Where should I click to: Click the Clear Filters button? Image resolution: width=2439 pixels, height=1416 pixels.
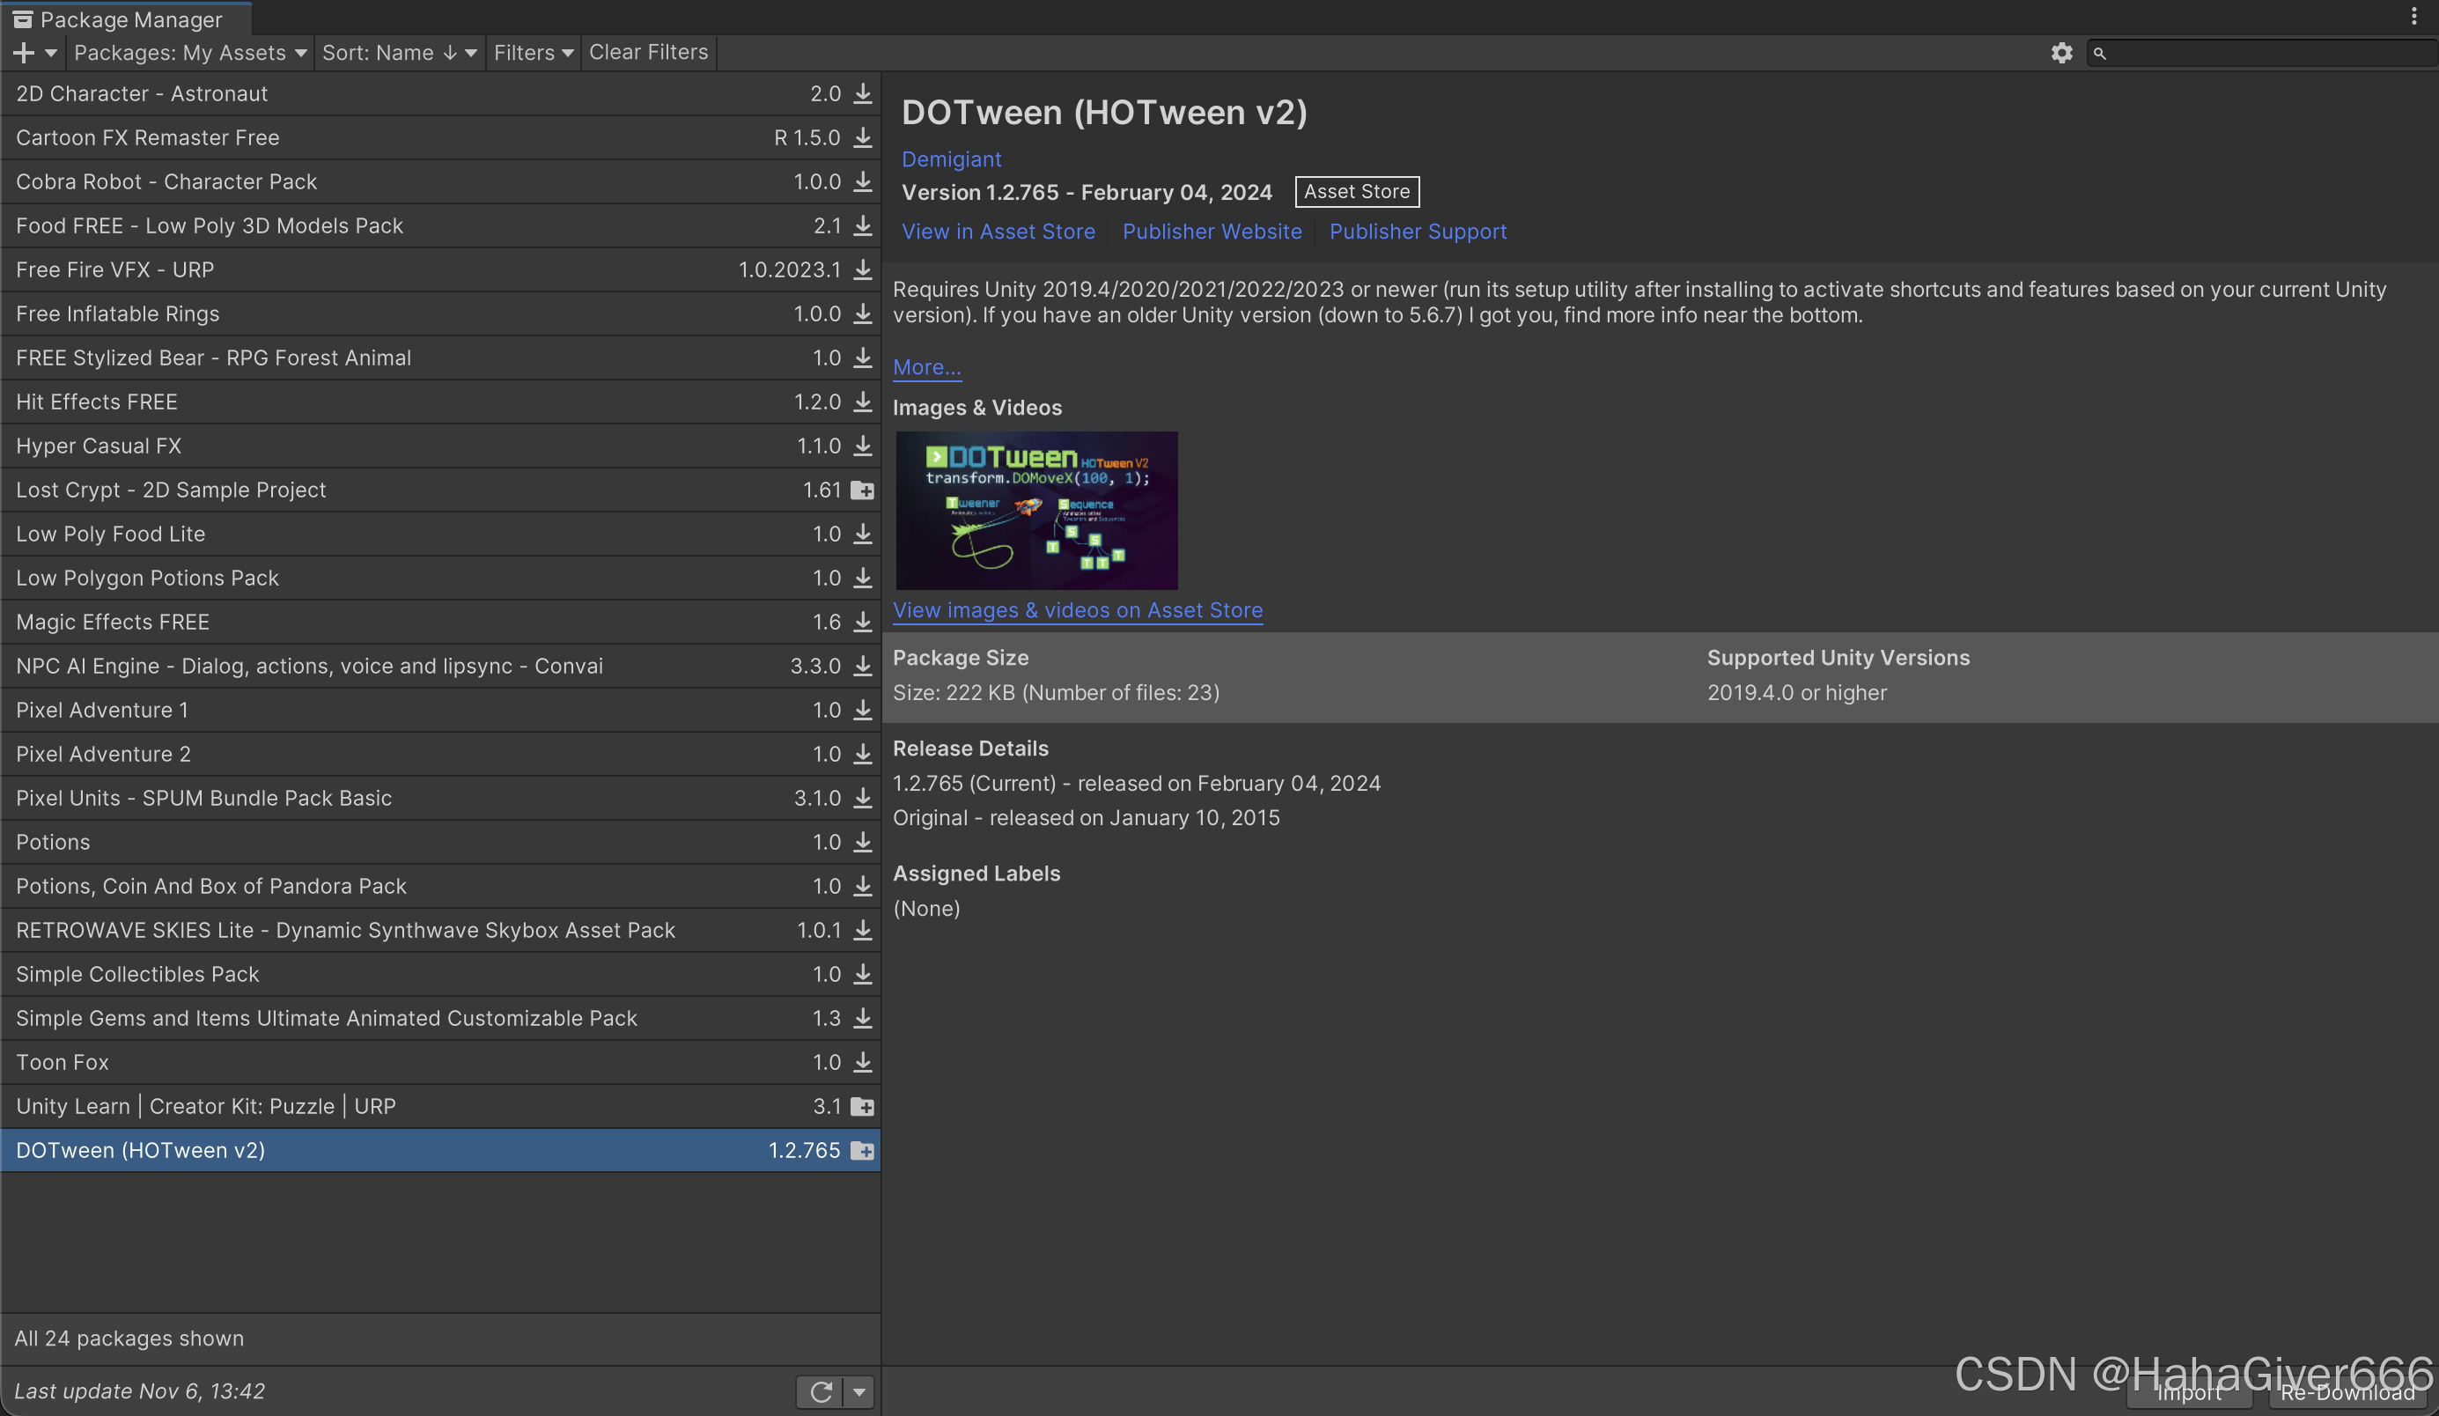click(648, 52)
